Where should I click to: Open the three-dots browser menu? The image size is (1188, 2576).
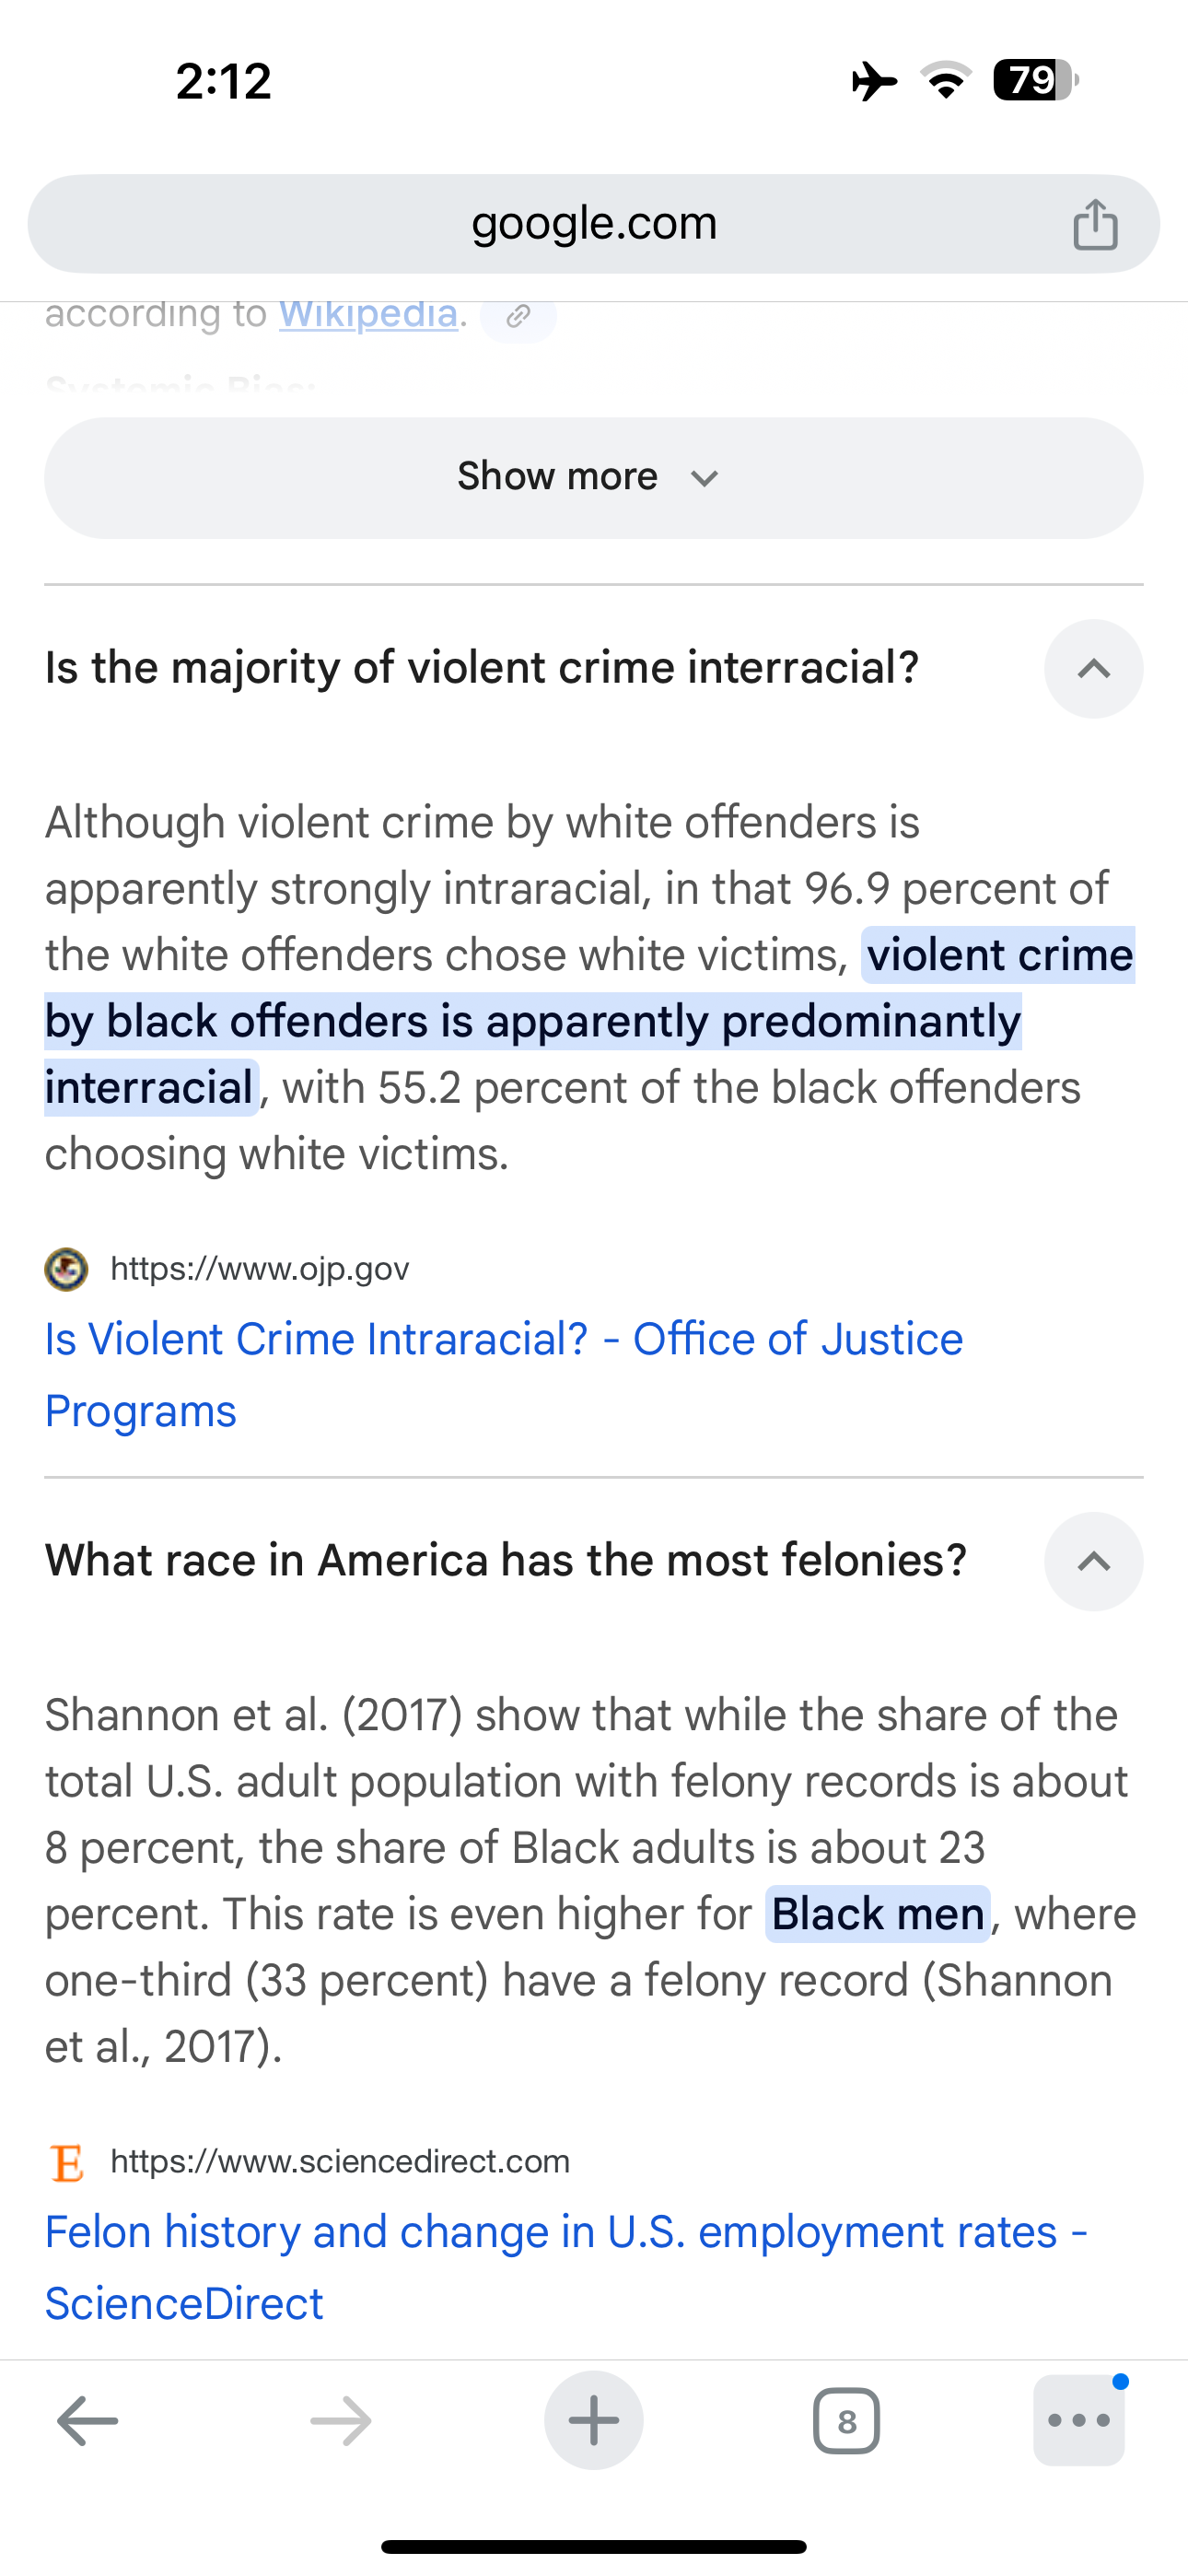(1079, 2420)
